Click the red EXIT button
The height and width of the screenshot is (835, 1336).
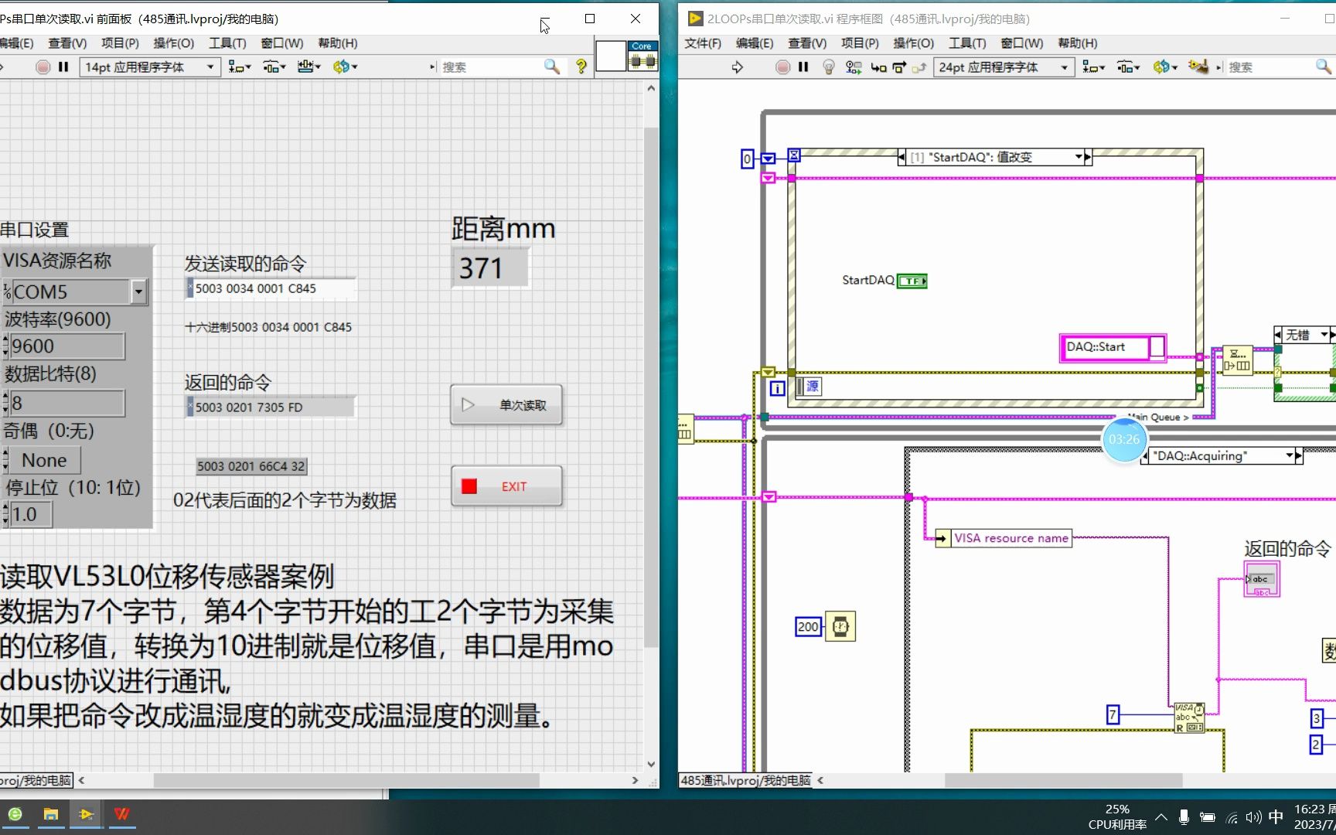506,486
